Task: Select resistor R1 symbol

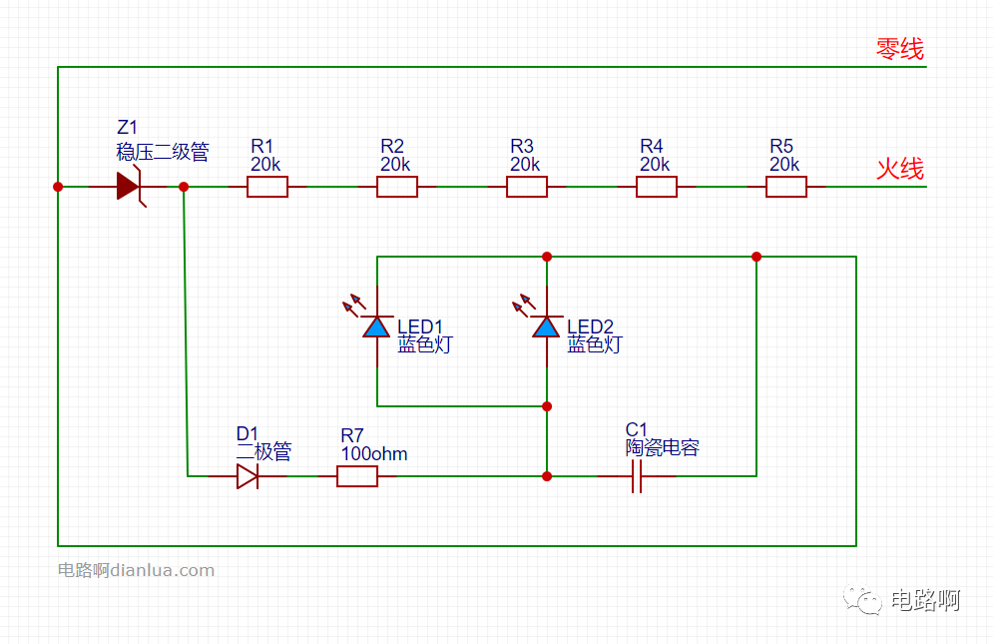Action: click(267, 187)
